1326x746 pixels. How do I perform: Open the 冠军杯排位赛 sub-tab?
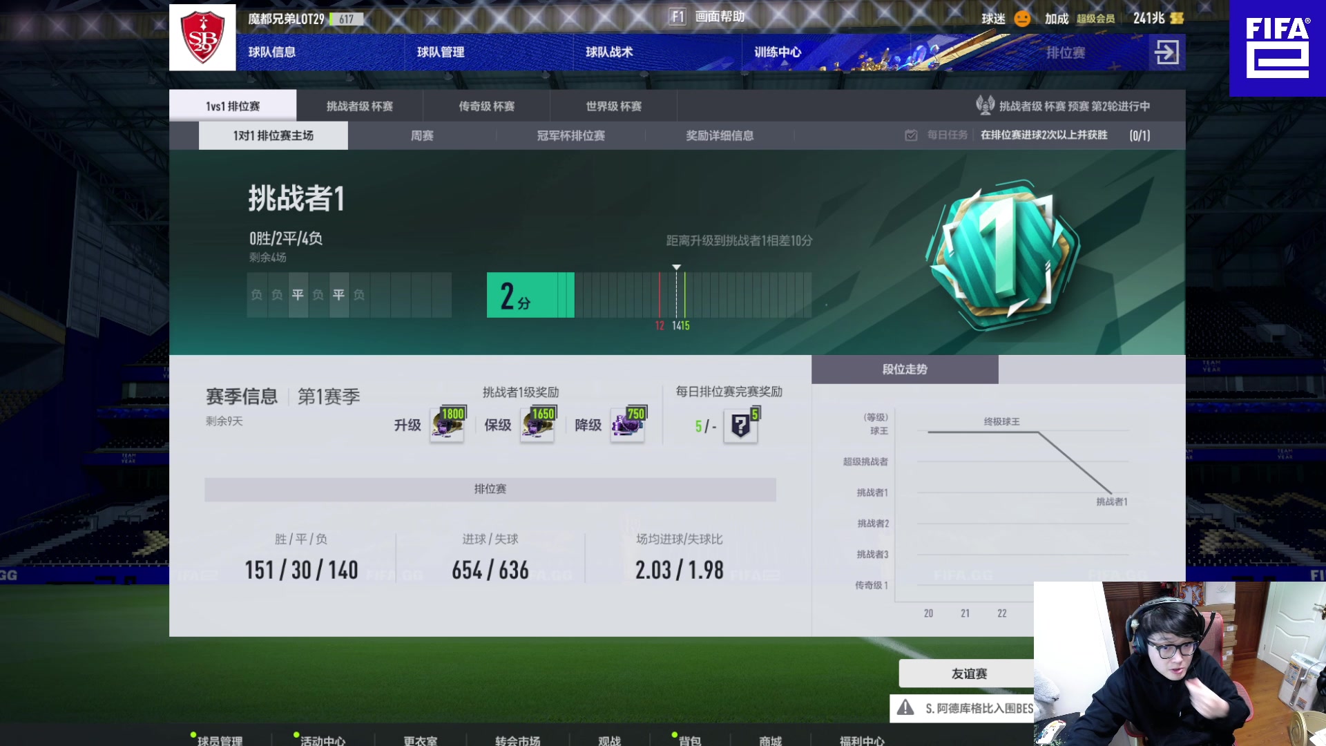[x=571, y=135]
